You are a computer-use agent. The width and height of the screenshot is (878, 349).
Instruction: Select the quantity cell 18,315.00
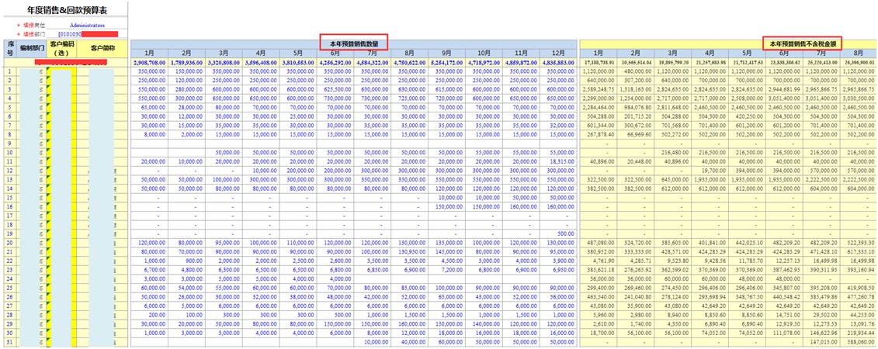point(558,161)
